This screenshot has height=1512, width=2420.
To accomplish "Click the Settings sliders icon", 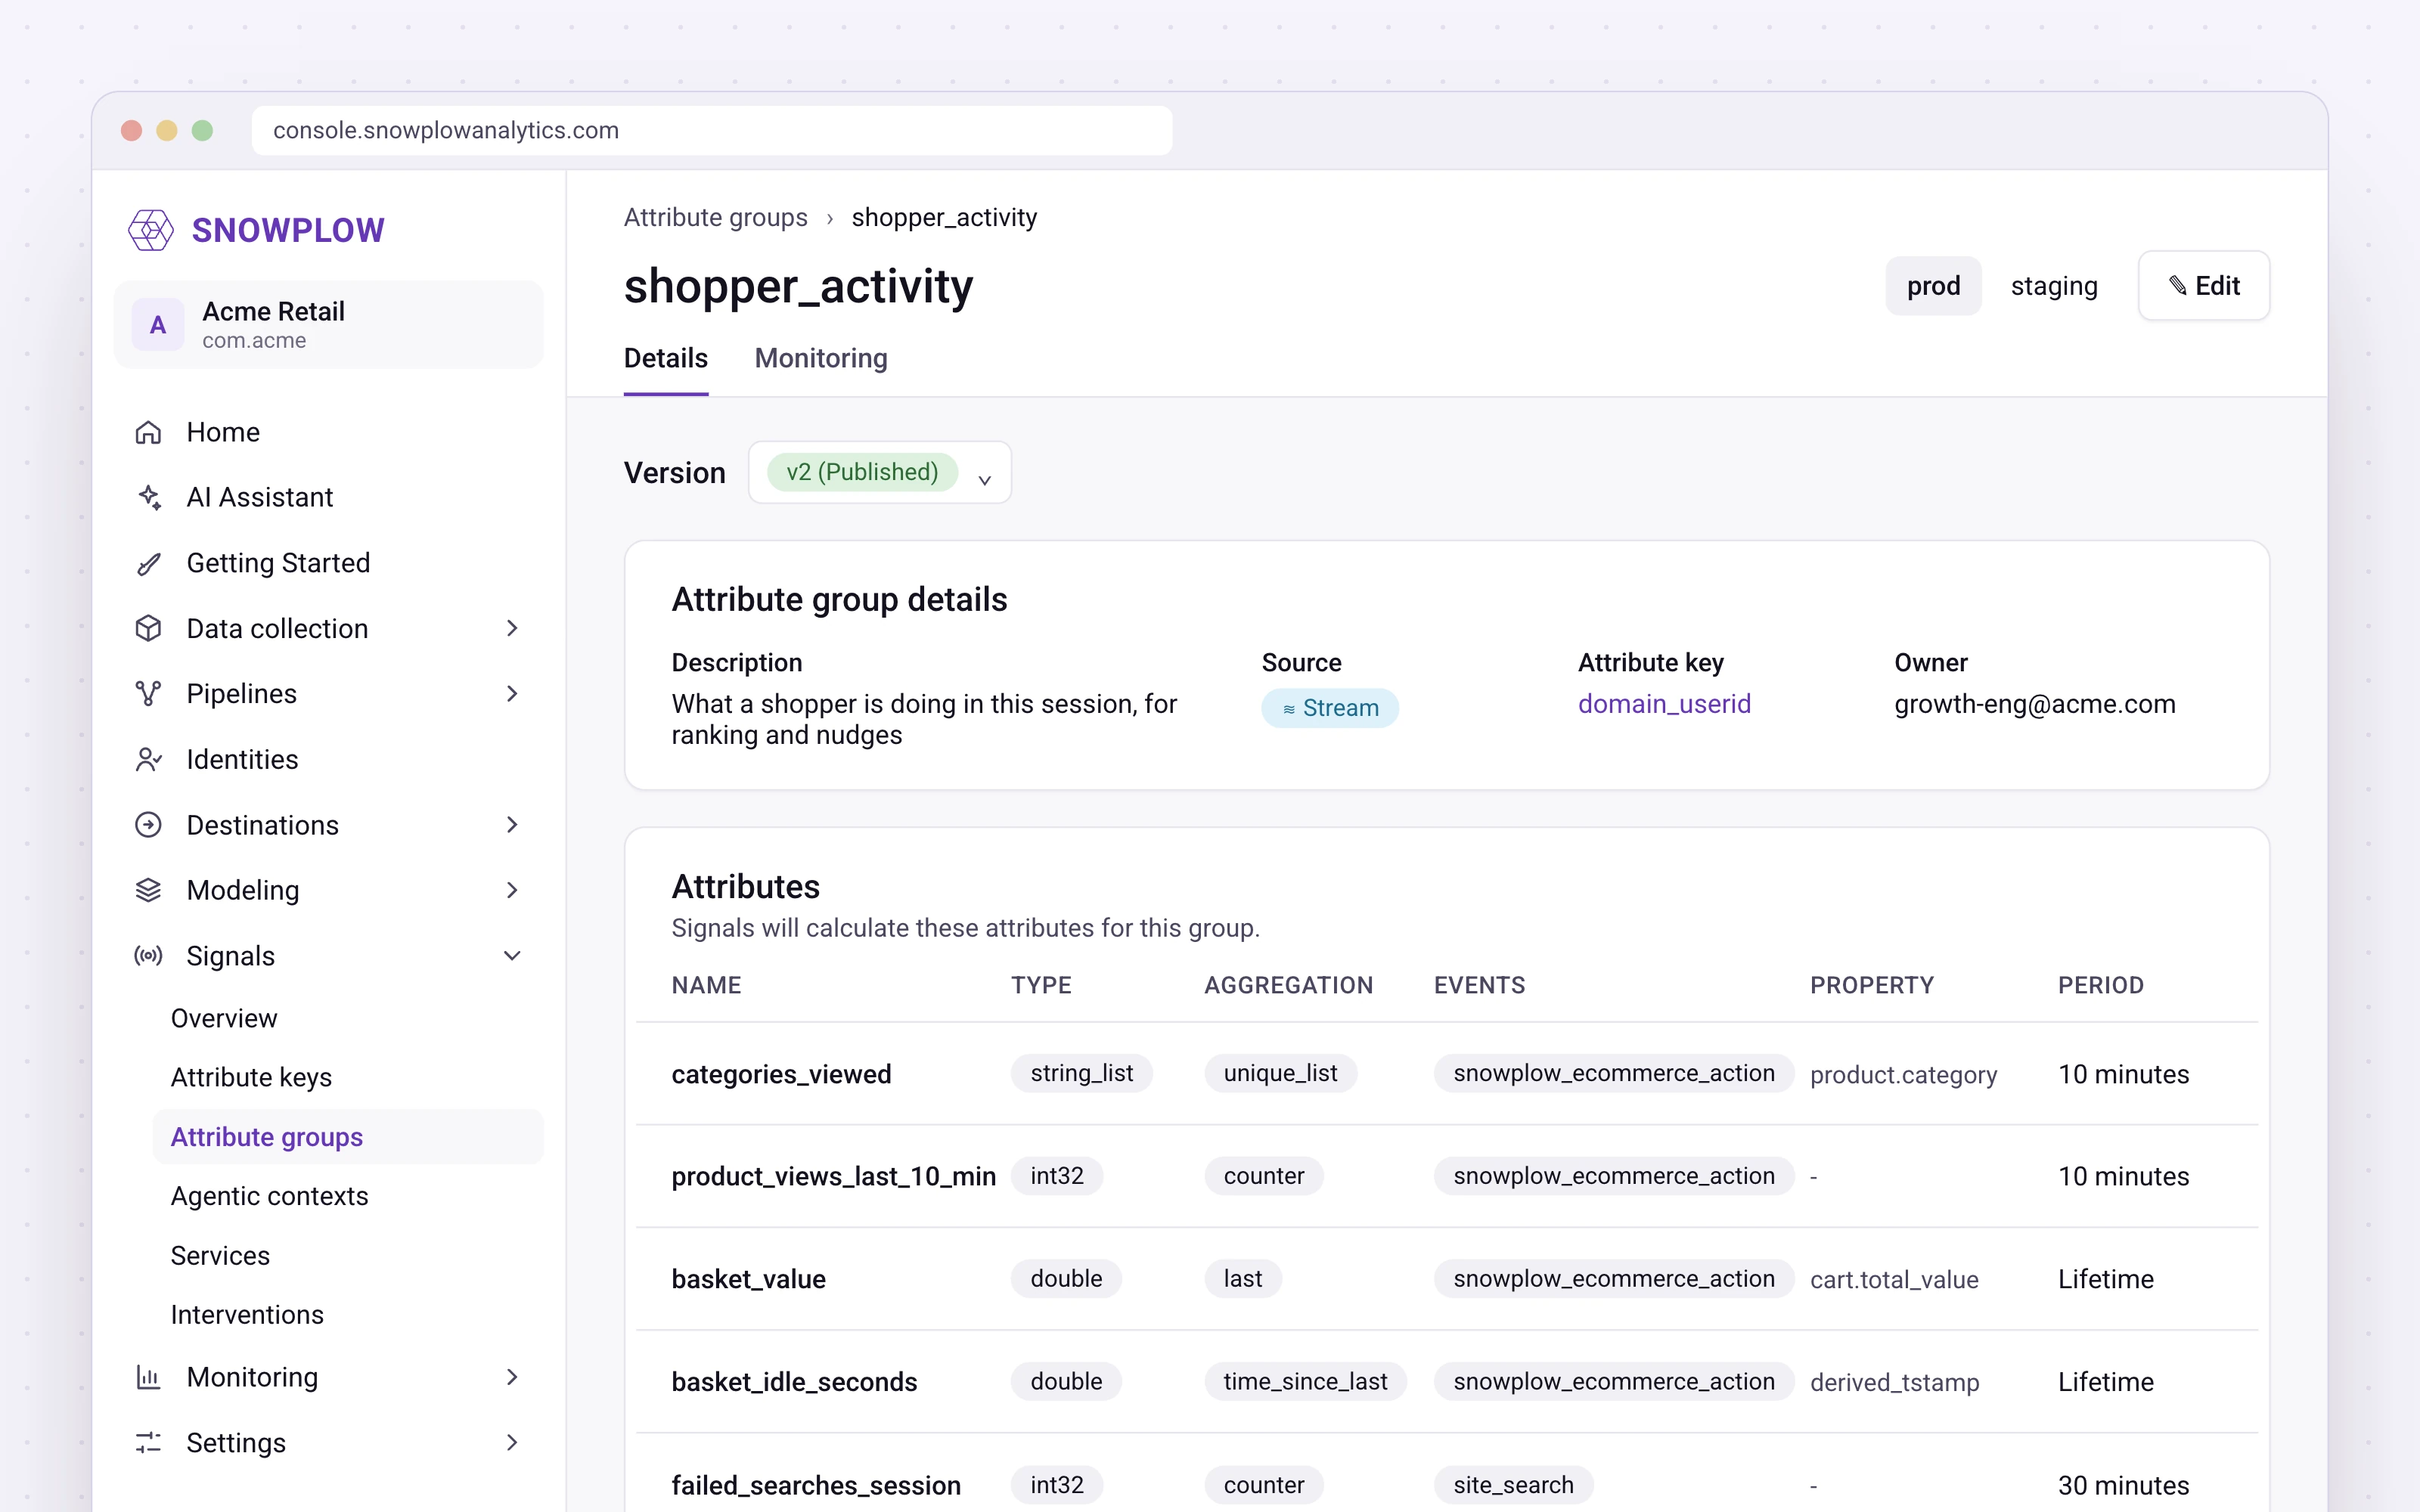I will click(148, 1442).
